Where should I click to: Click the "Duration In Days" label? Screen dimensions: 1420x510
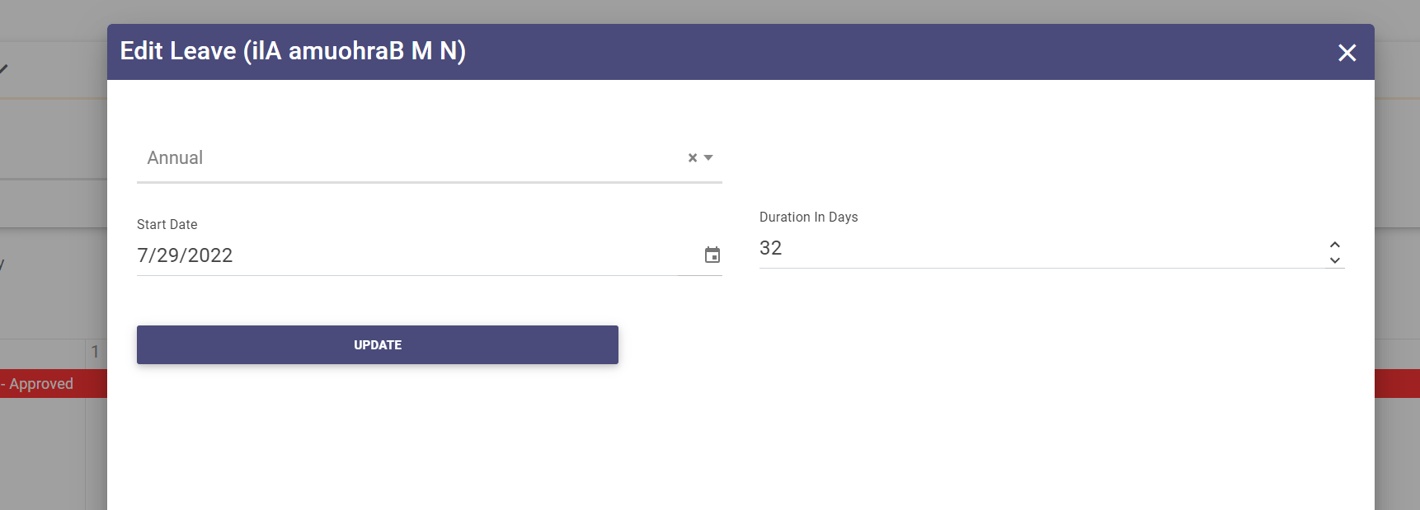(x=808, y=217)
